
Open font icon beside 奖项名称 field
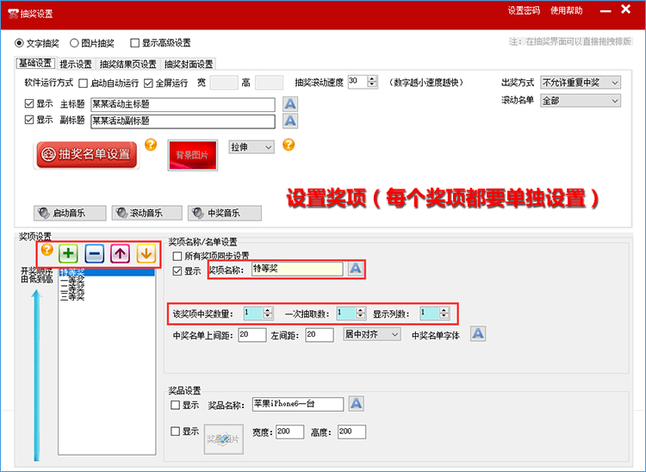click(355, 269)
